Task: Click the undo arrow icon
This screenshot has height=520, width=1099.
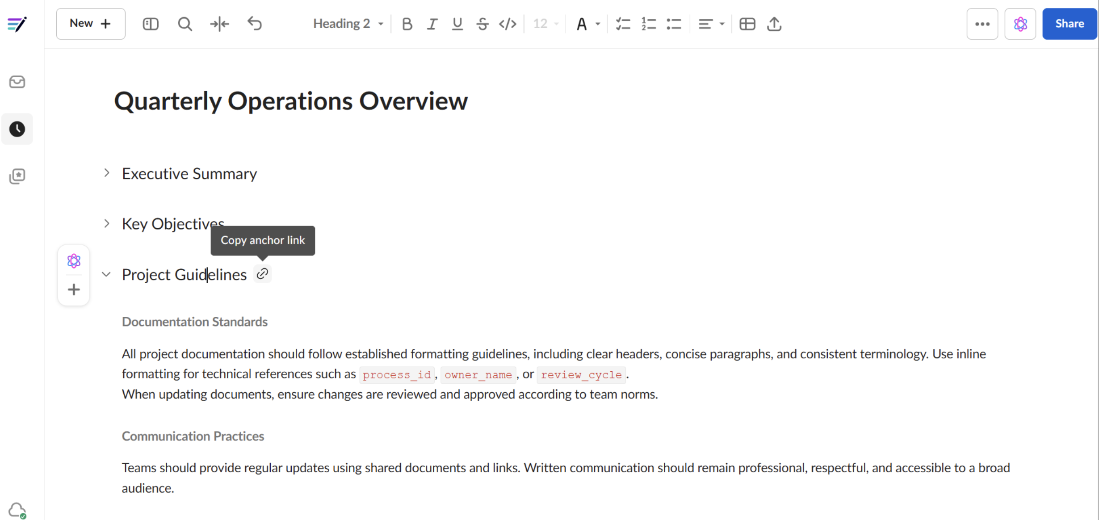Action: click(x=255, y=24)
